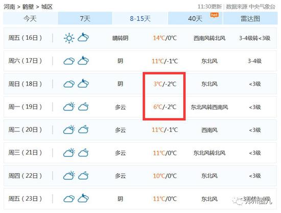Click the night cloudy icon for 周一 (19日)
The height and width of the screenshot is (213, 281).
tap(83, 107)
